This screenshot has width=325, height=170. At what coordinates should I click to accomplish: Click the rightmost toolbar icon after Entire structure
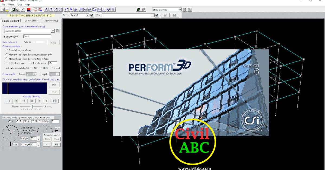coord(190,9)
